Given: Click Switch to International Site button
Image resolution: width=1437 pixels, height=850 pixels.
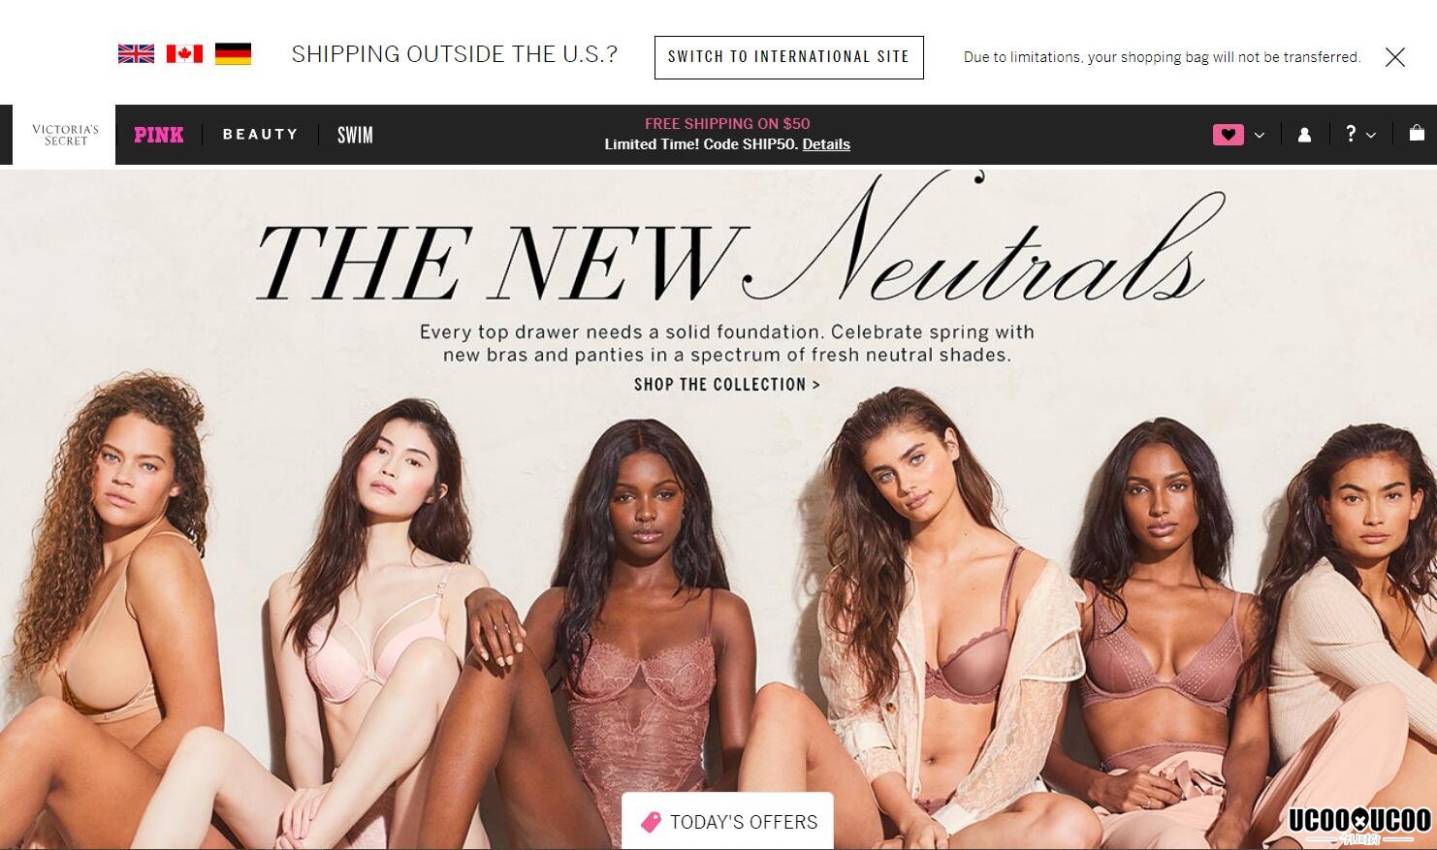Looking at the screenshot, I should (788, 57).
